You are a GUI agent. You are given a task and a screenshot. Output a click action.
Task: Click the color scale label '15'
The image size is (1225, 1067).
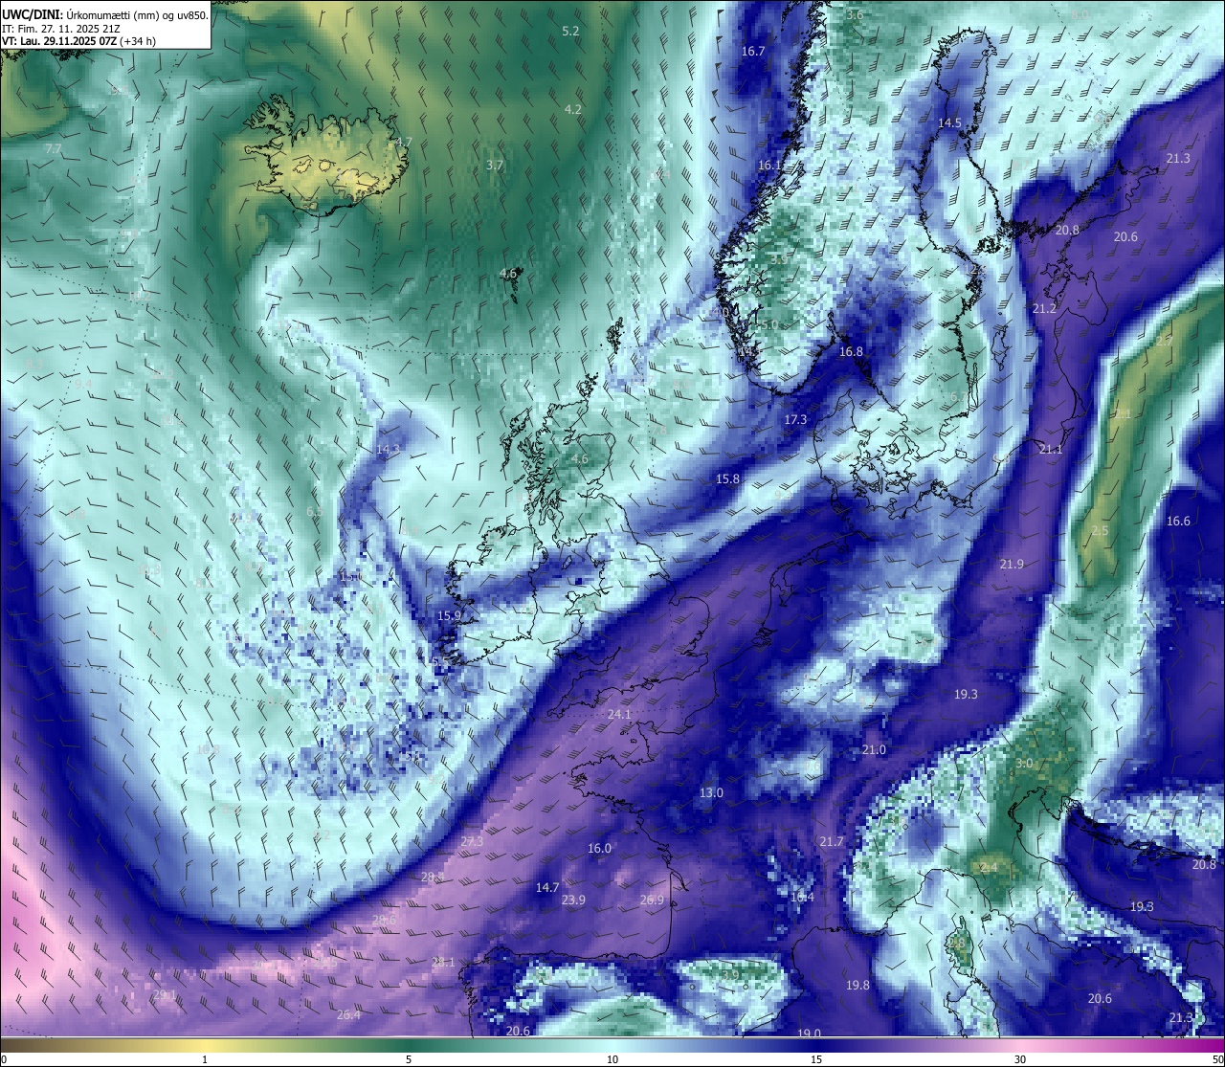816,1059
